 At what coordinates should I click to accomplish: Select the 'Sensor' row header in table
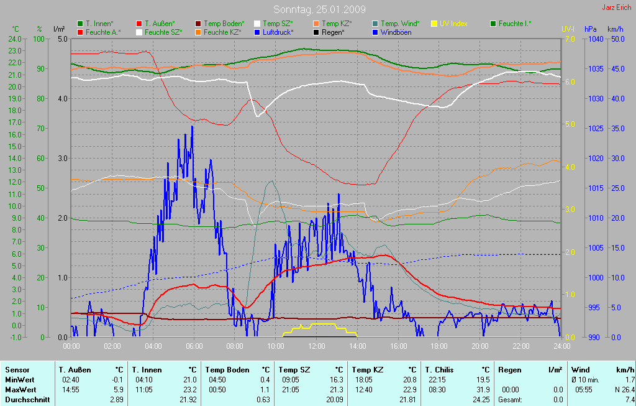pos(17,371)
